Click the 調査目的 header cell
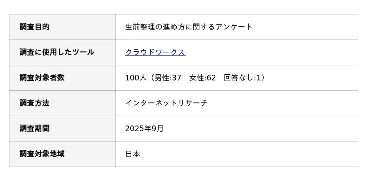Image resolution: width=376 pixels, height=181 pixels. (x=63, y=27)
